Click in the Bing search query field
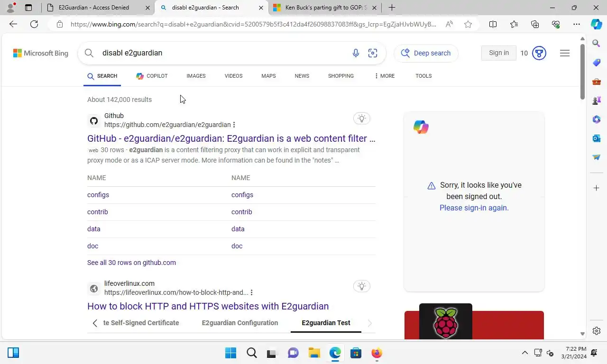Viewport: 607px width, 364px height. (223, 53)
